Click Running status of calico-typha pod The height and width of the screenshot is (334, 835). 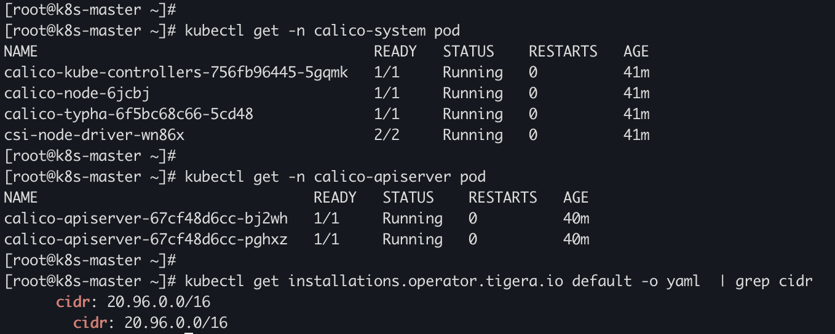pyautogui.click(x=473, y=115)
